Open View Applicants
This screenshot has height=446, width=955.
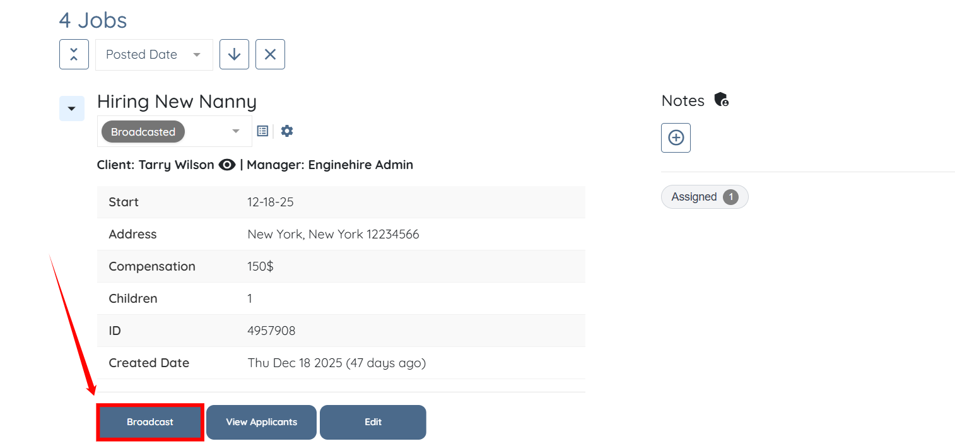(261, 422)
